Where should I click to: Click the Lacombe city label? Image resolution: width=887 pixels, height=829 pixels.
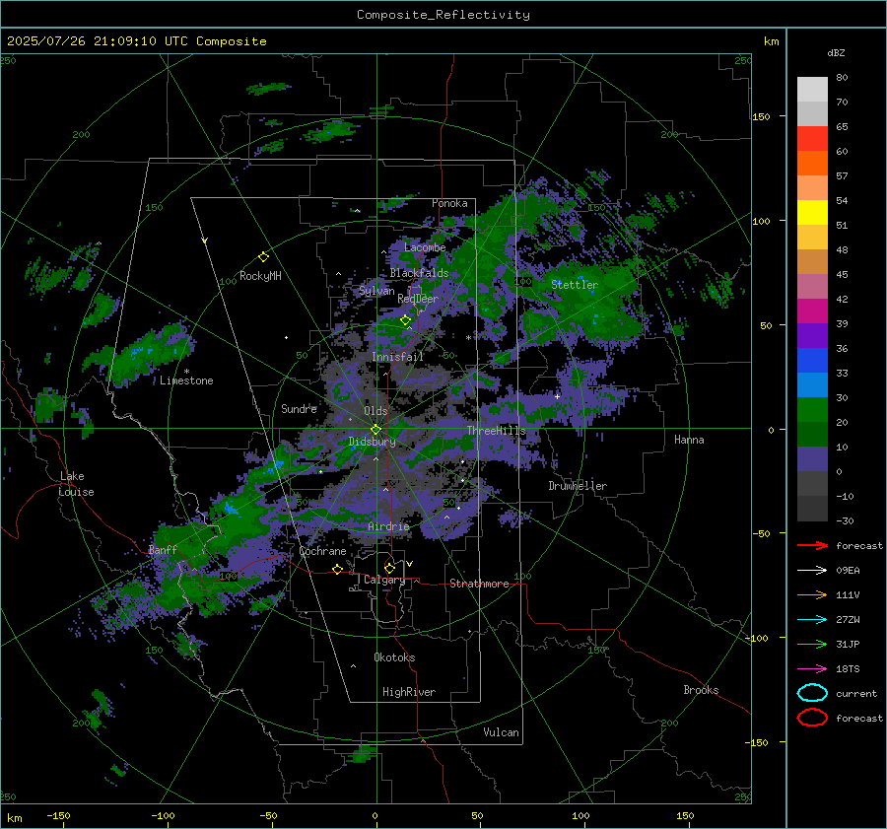(x=425, y=247)
